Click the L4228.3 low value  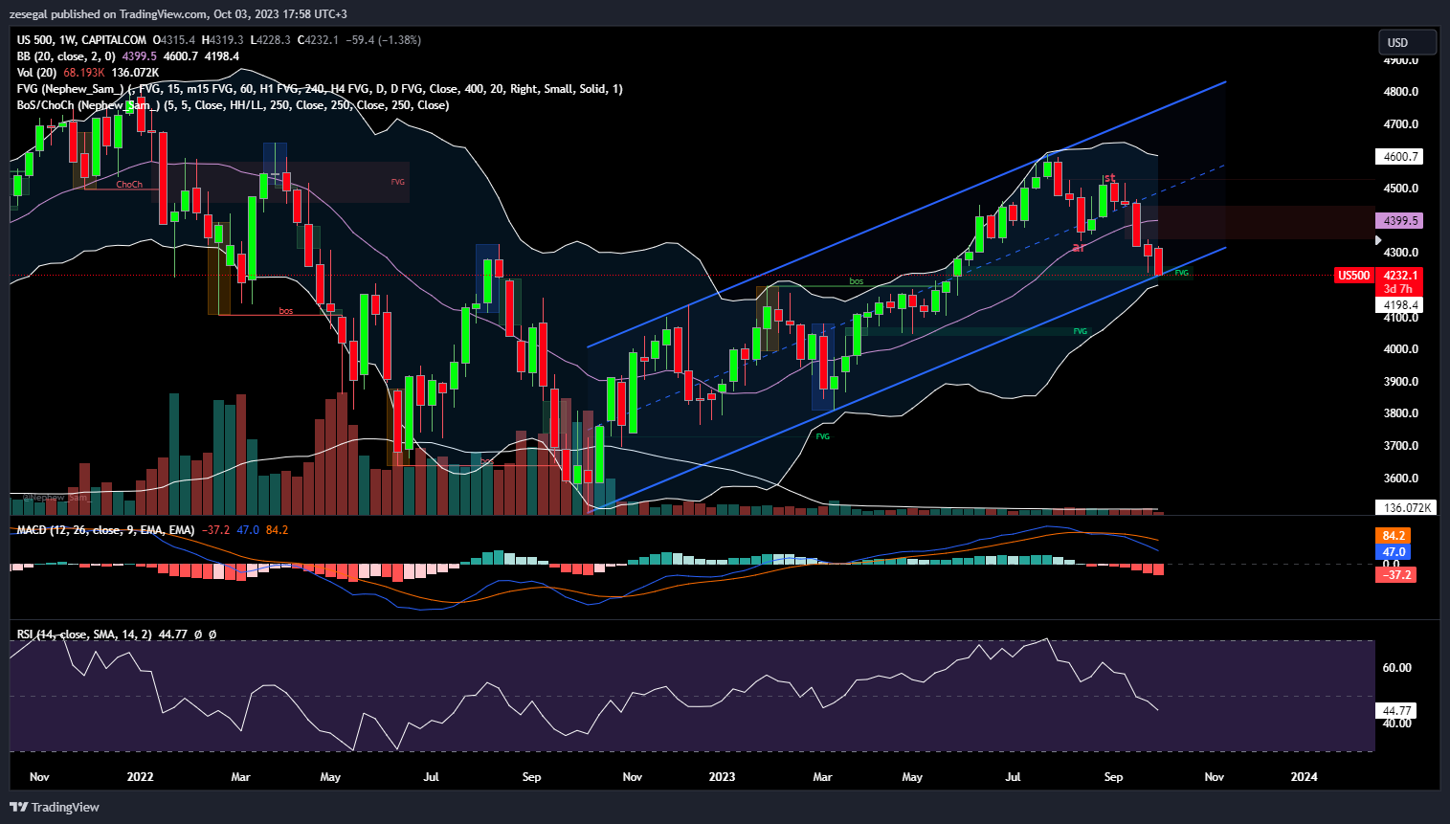coord(270,40)
